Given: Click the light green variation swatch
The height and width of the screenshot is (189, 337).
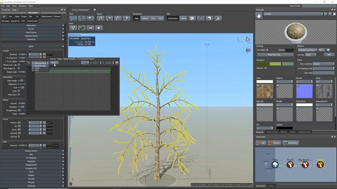Looking at the screenshot, I should (x=275, y=64).
